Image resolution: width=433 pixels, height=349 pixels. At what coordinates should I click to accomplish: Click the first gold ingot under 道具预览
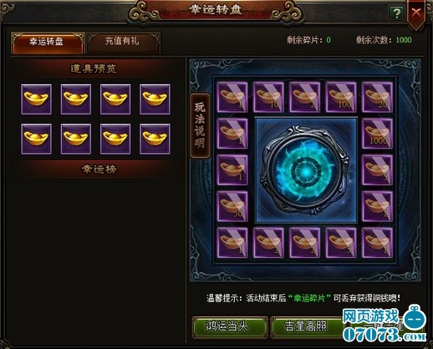pyautogui.click(x=36, y=99)
